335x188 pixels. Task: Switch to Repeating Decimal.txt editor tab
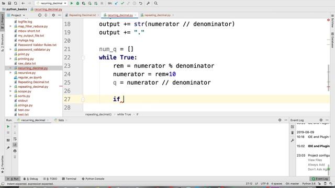click(82, 15)
